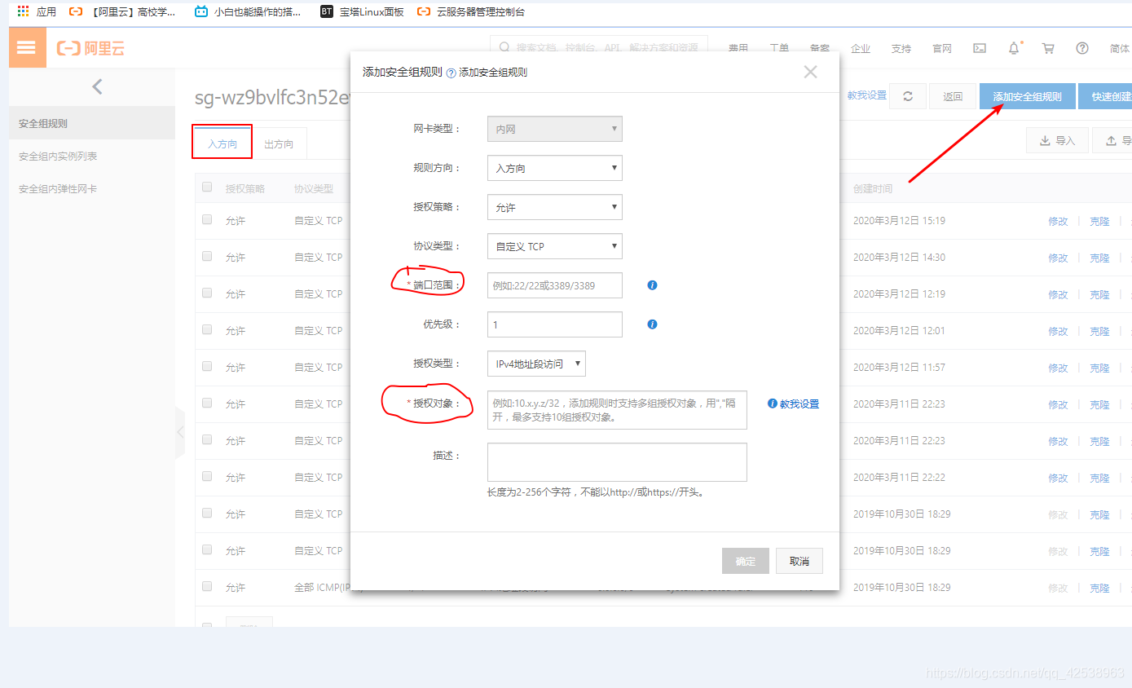Open the 支持 header menu
The height and width of the screenshot is (688, 1132).
click(x=901, y=49)
